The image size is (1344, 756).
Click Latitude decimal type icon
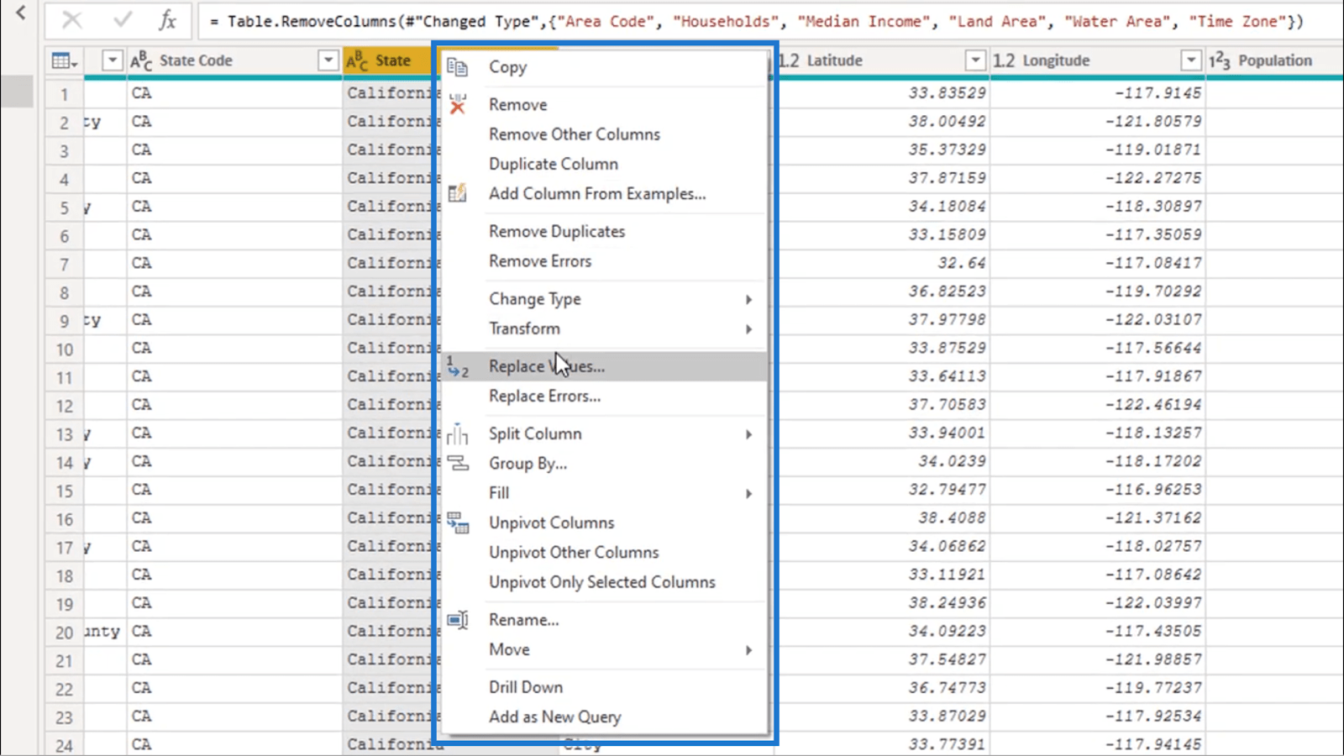790,60
